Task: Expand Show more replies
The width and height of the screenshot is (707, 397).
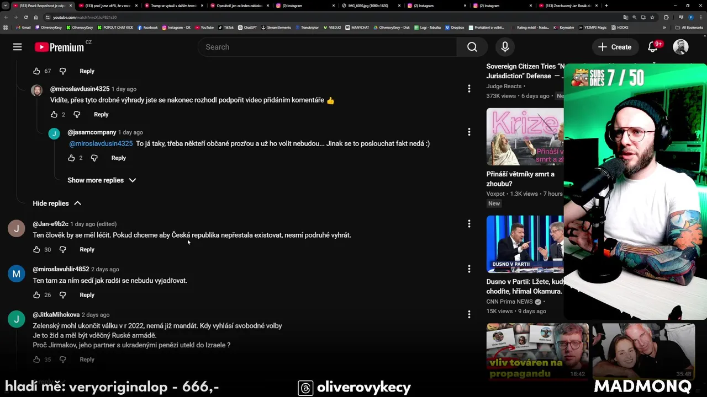Action: [x=102, y=180]
